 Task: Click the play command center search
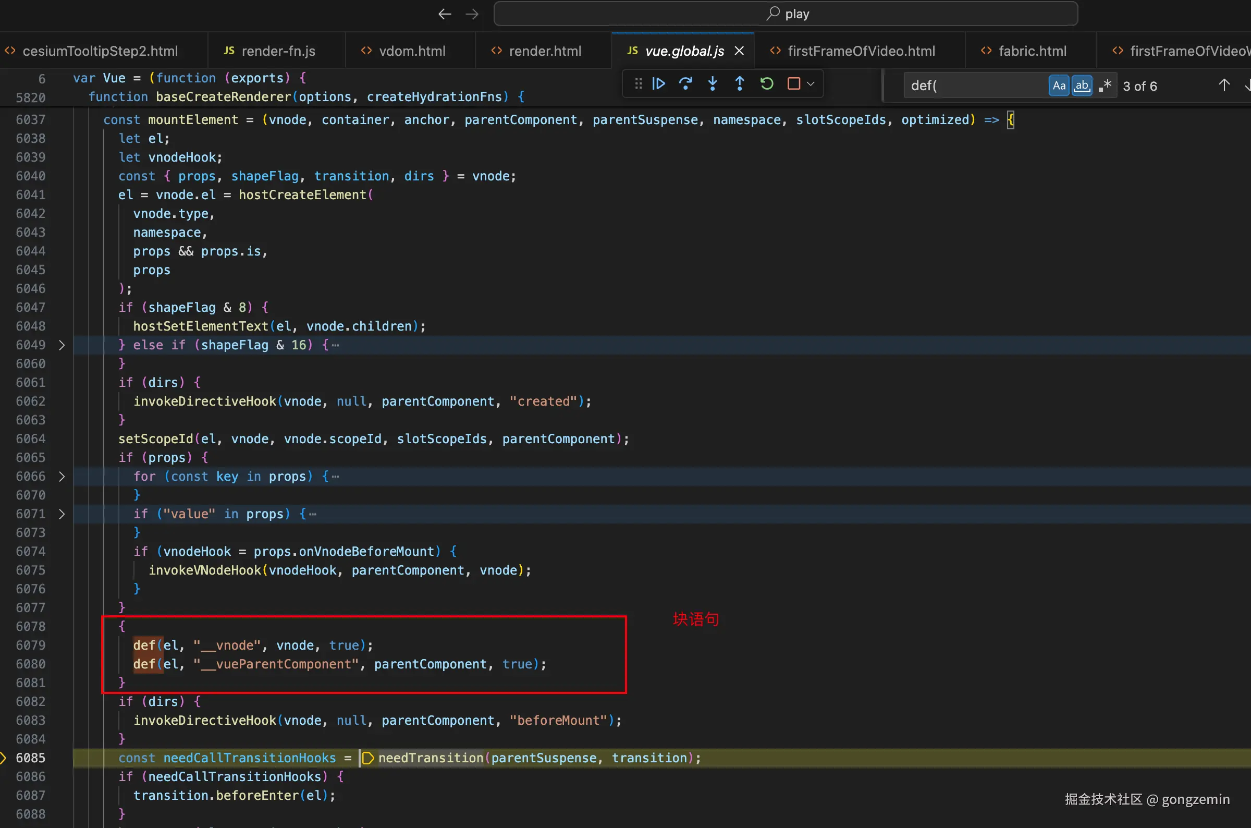(786, 14)
